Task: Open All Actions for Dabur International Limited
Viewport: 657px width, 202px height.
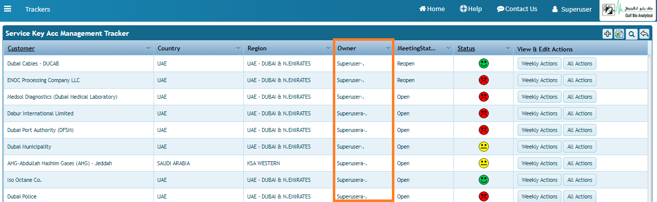Action: pos(580,113)
